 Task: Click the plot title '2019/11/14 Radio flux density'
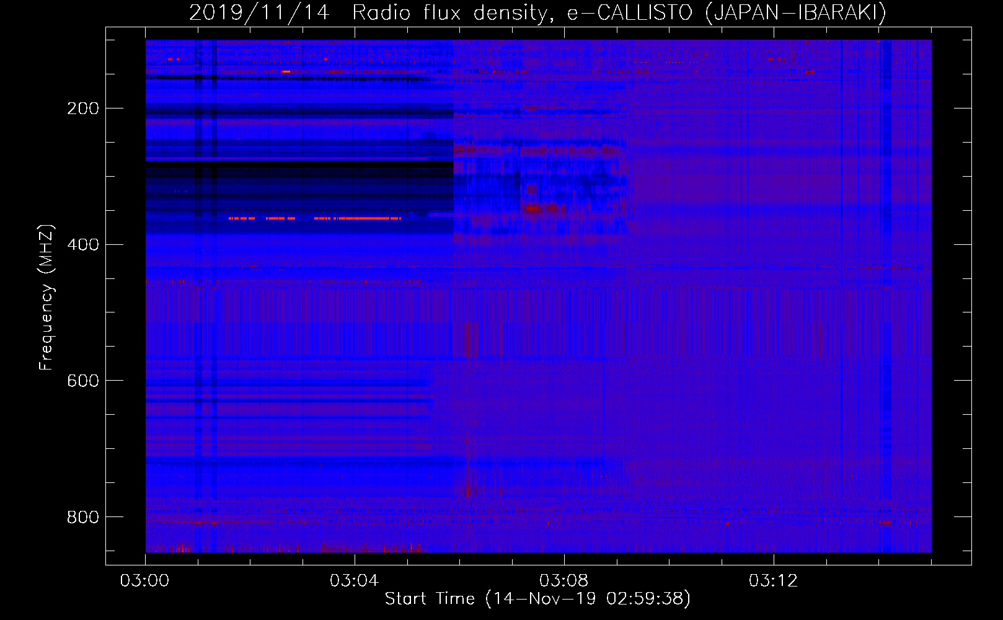pos(537,12)
